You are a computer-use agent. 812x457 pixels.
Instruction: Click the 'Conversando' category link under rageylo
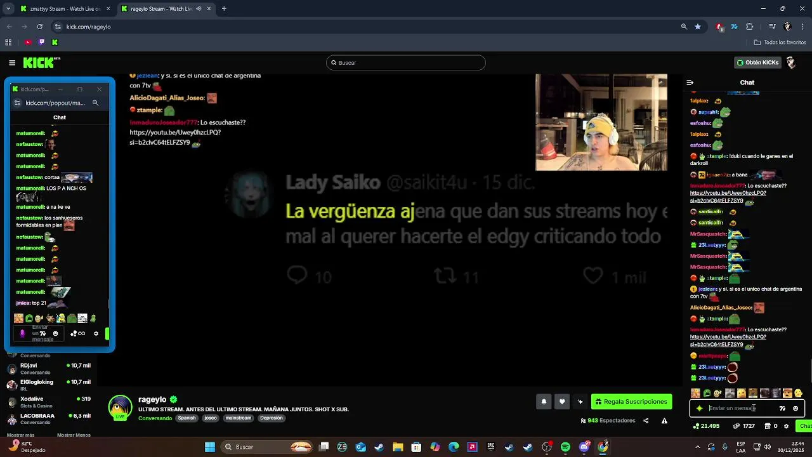tap(155, 418)
